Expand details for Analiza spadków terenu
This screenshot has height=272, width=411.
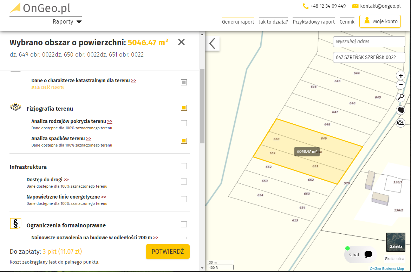click(89, 139)
